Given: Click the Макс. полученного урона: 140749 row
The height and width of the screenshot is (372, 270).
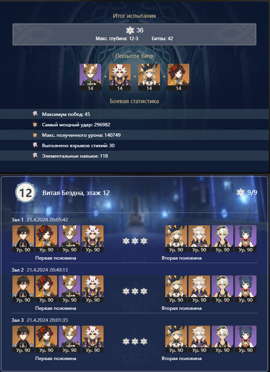Looking at the screenshot, I should pos(134,135).
